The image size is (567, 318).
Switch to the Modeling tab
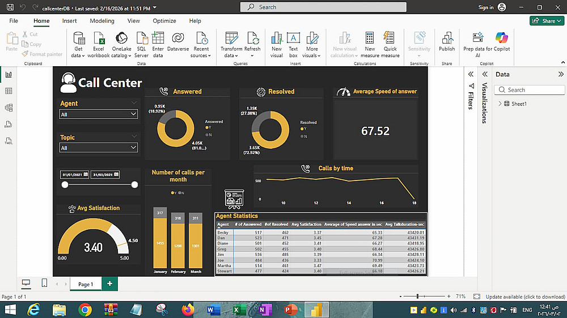click(x=102, y=21)
